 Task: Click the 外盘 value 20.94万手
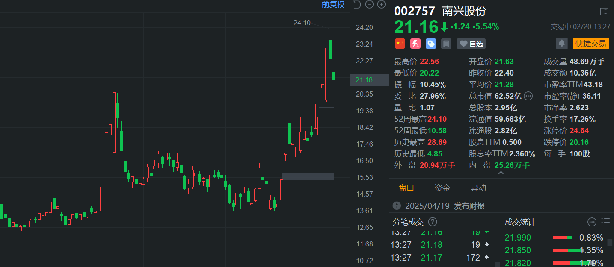click(x=437, y=165)
